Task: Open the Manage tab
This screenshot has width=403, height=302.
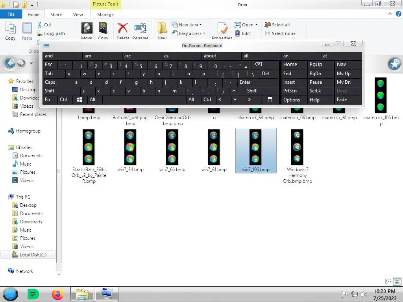Action: tap(105, 15)
